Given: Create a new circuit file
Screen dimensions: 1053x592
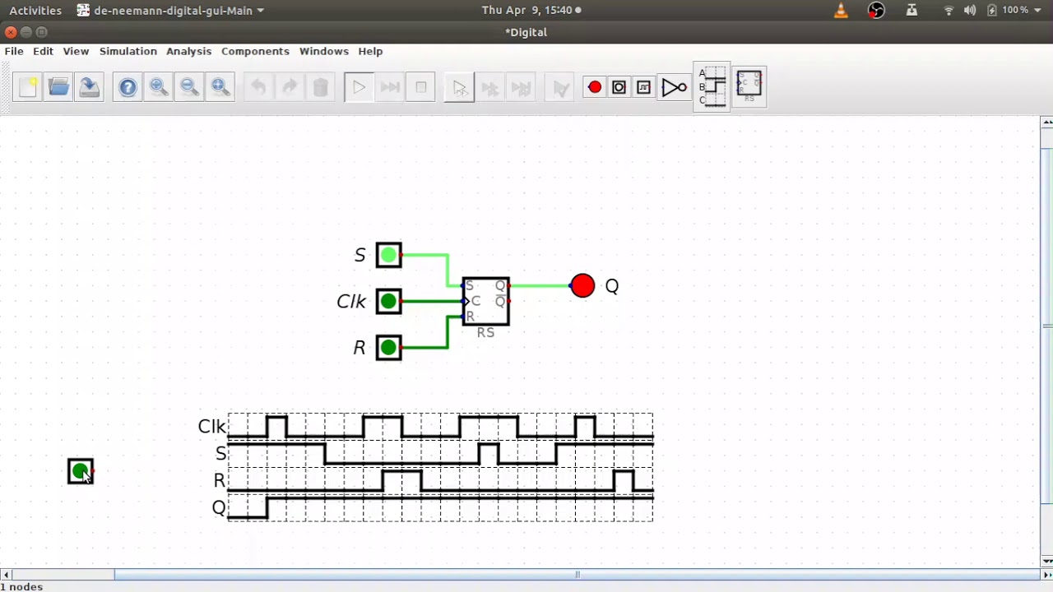Looking at the screenshot, I should coord(28,87).
